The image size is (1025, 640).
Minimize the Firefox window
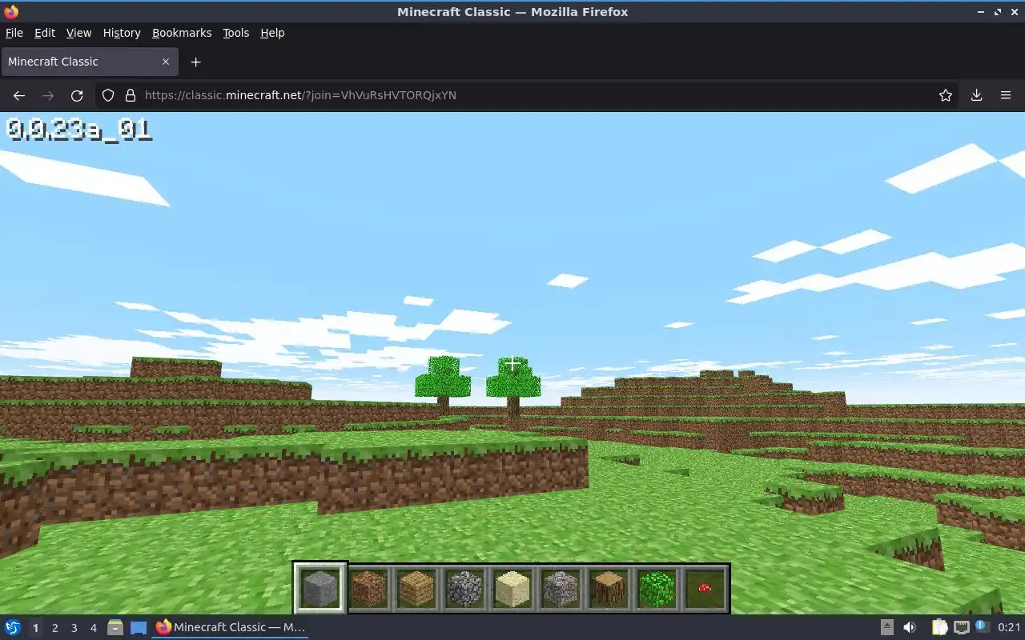[981, 12]
